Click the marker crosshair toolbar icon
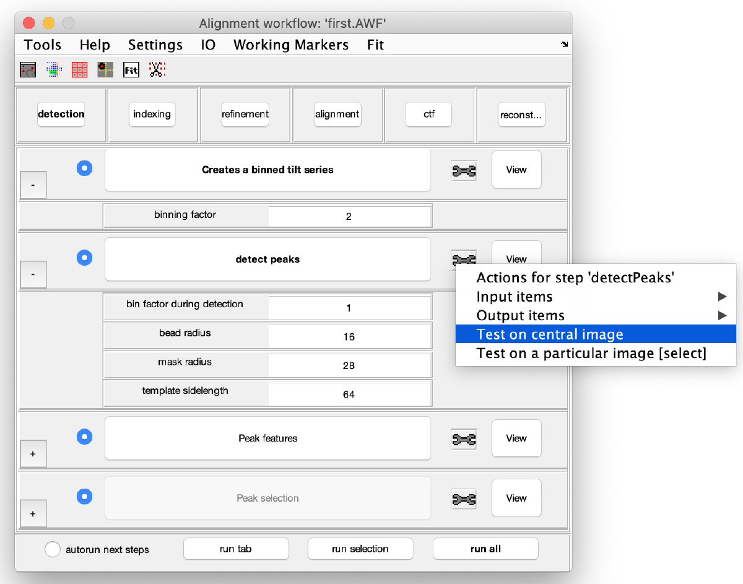Viewport: 743px width, 584px height. tap(105, 69)
